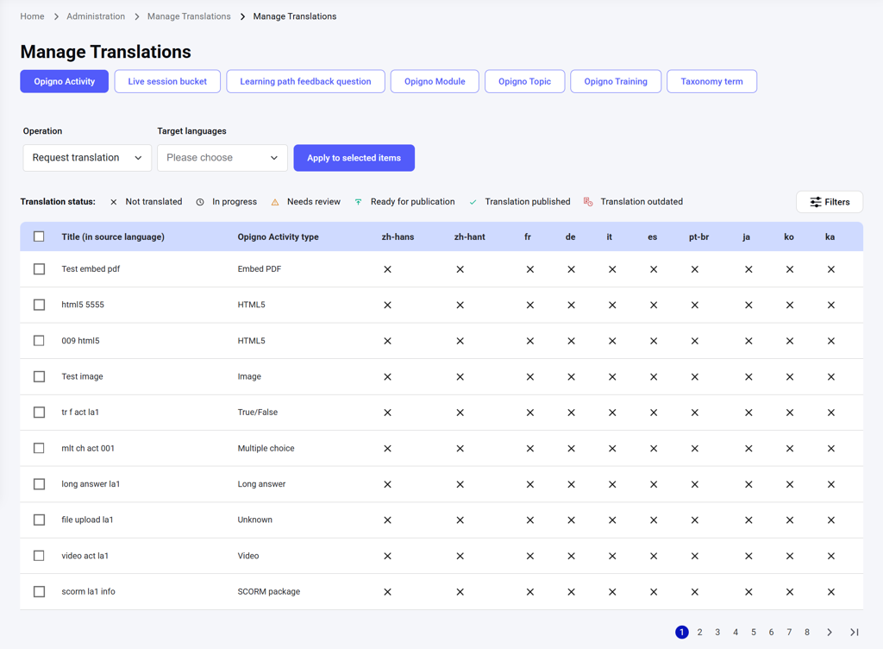
Task: Switch to the Opigno Module tab
Action: tap(435, 81)
